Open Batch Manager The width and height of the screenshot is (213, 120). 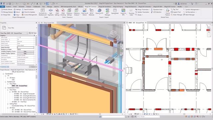tap(189, 15)
